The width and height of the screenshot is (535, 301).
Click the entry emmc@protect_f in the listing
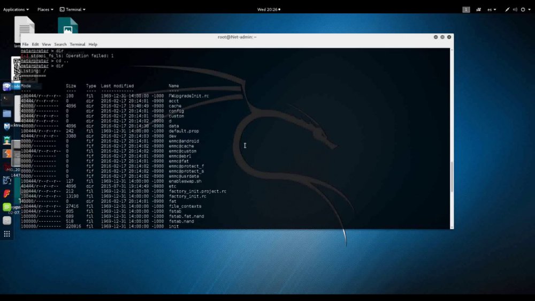(186, 166)
